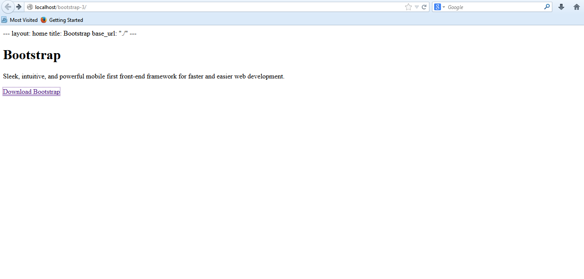Image resolution: width=584 pixels, height=279 pixels.
Task: Go to the home page icon
Action: (x=576, y=7)
